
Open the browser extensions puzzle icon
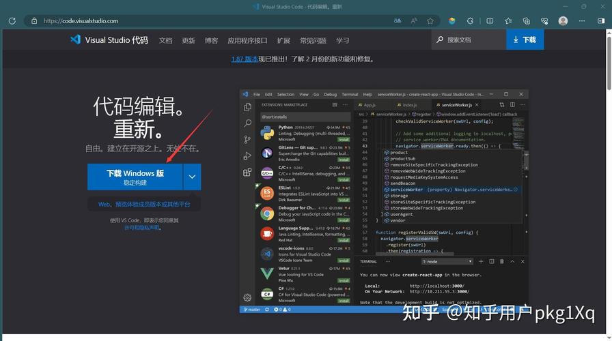pos(470,21)
